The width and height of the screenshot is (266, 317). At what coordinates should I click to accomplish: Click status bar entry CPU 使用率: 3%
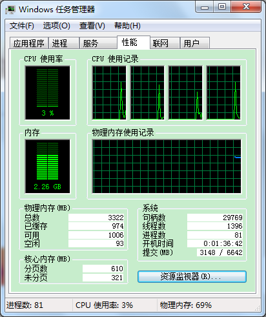point(105,305)
